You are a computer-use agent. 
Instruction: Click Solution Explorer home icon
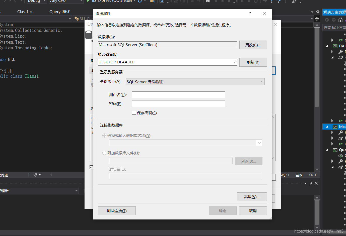click(x=340, y=20)
